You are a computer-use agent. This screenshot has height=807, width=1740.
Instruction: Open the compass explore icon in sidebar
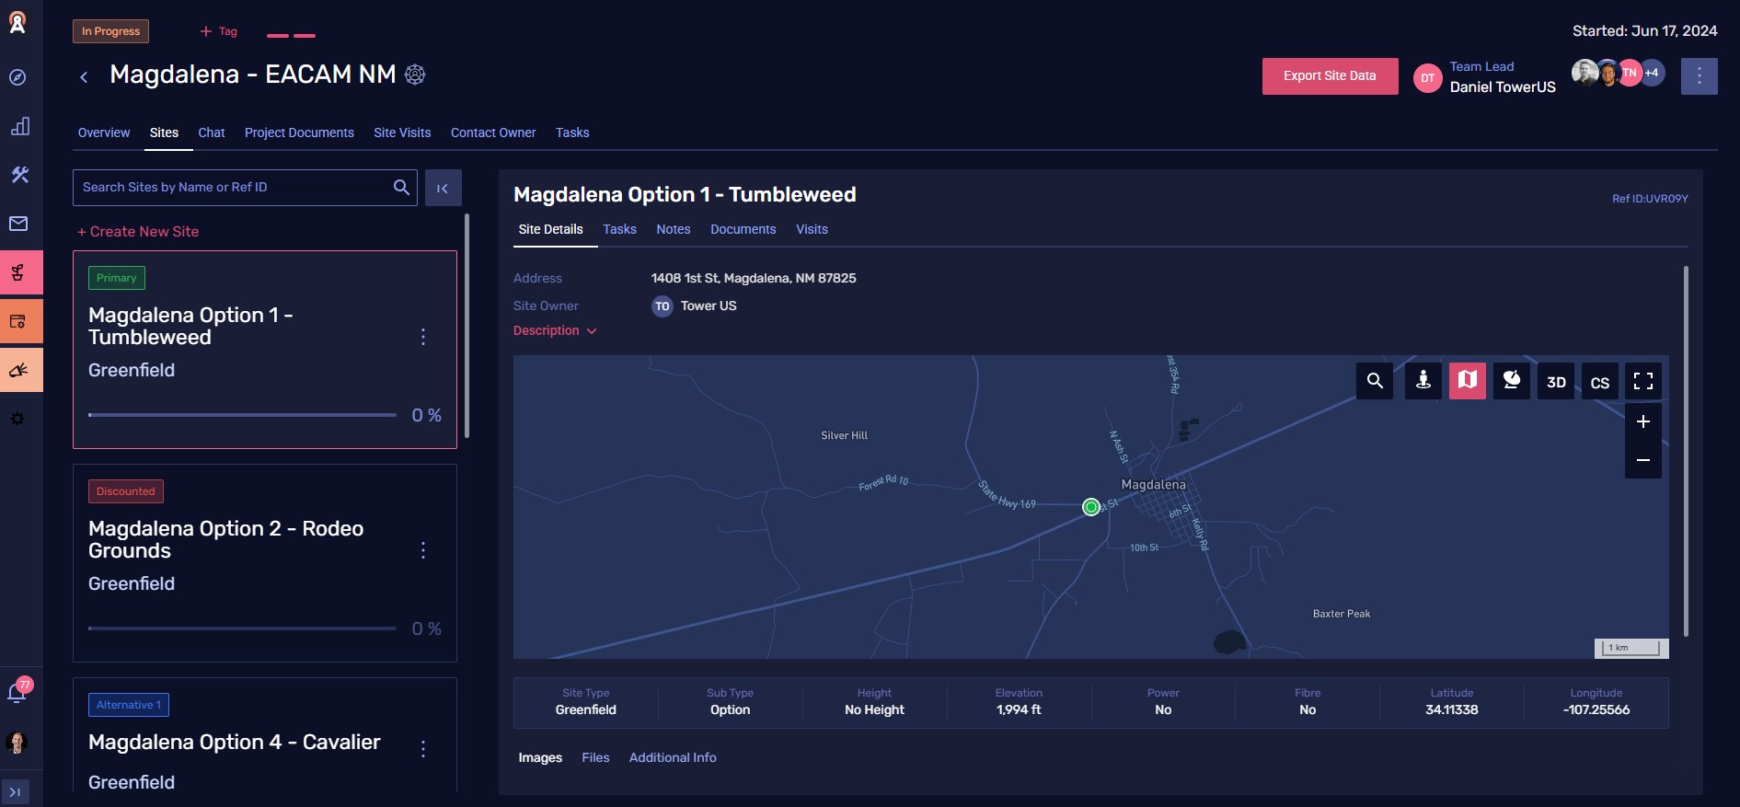[x=17, y=77]
